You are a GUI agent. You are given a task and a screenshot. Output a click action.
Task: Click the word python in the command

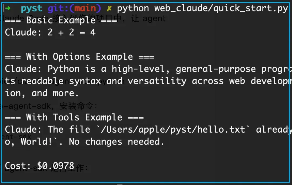[133, 9]
